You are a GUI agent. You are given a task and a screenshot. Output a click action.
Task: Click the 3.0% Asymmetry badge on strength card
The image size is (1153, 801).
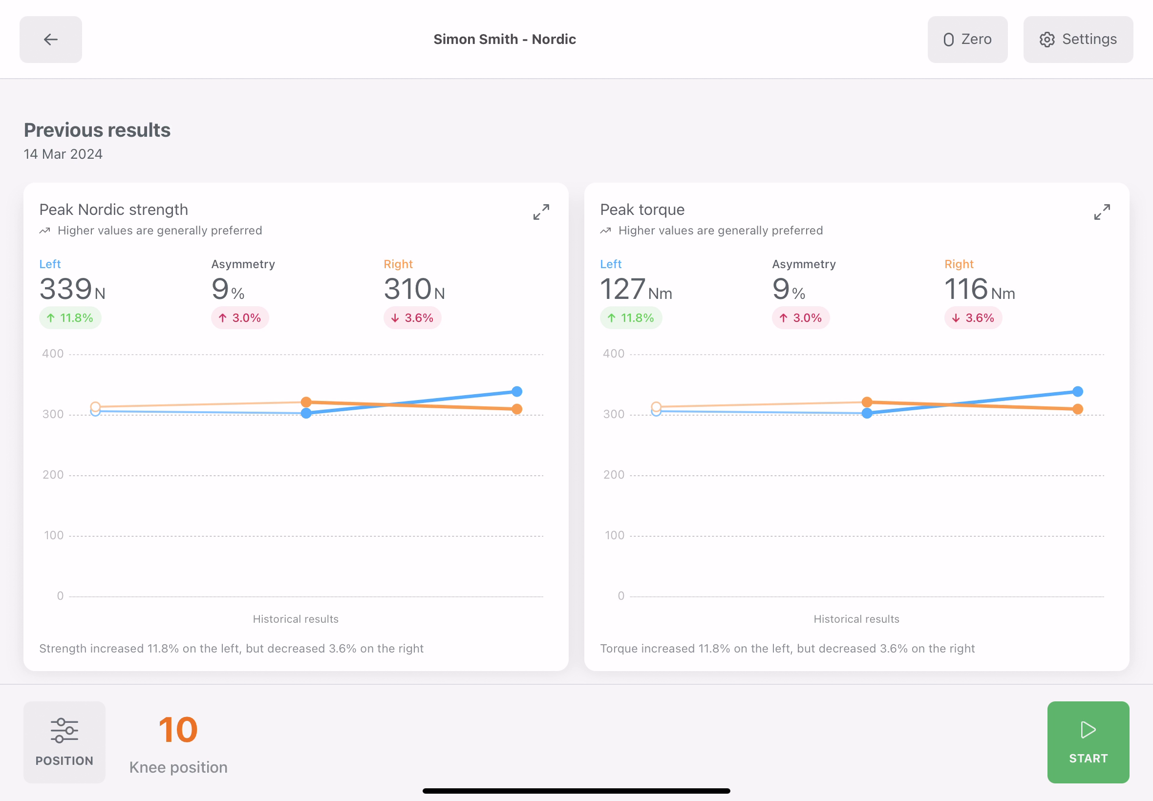pyautogui.click(x=239, y=317)
